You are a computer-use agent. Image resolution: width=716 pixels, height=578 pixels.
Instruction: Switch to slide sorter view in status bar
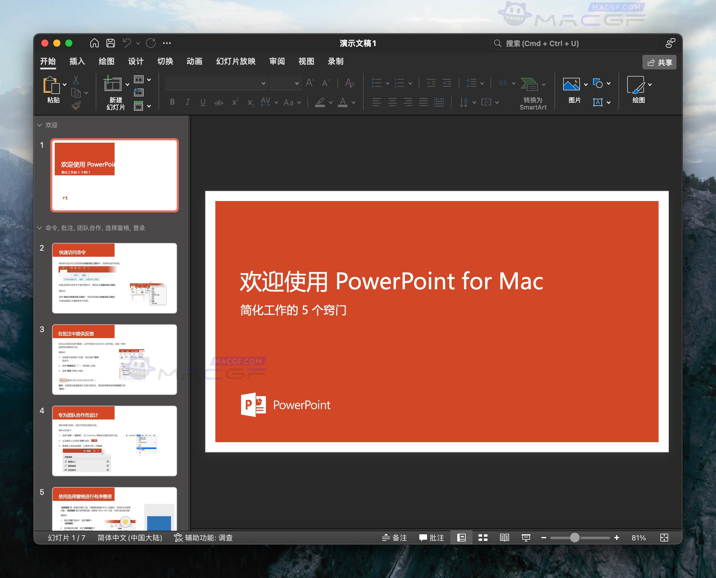(x=482, y=537)
